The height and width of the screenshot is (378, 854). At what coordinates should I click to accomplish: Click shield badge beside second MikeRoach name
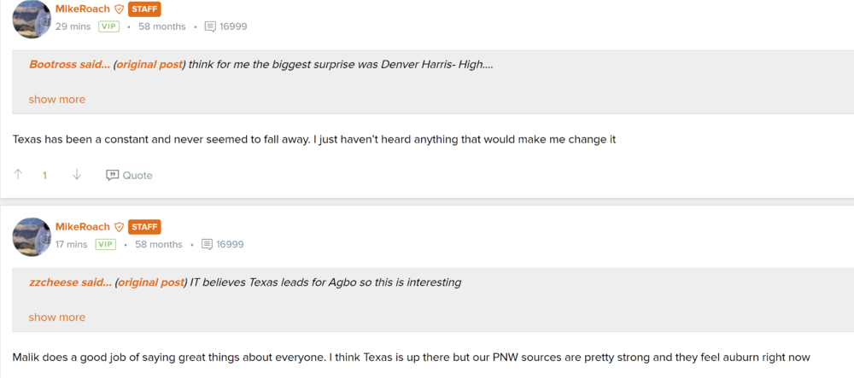(x=119, y=227)
